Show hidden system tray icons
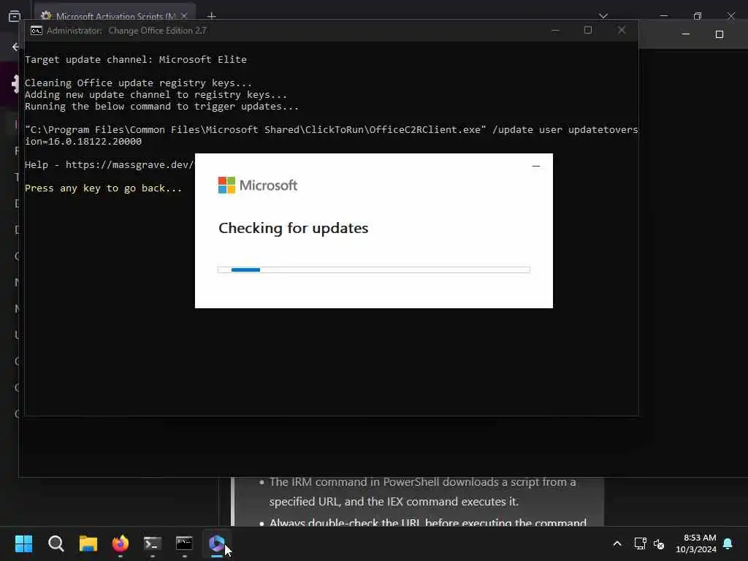748x561 pixels. 617,543
